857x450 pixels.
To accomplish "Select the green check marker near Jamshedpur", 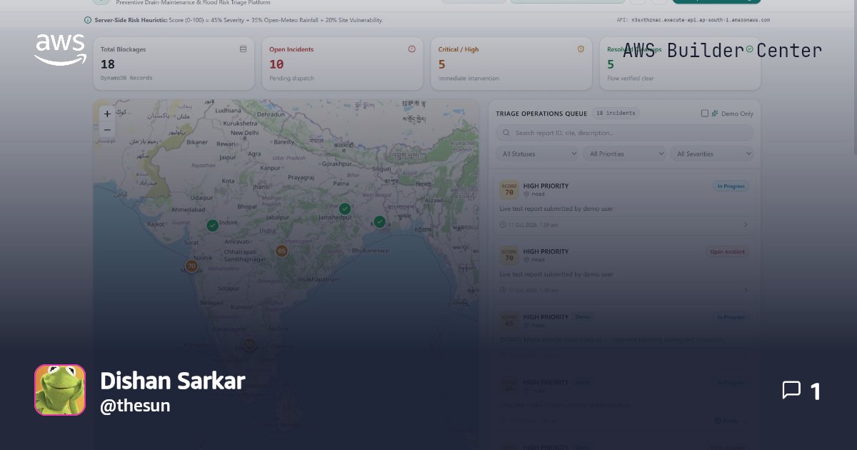I will tap(345, 209).
